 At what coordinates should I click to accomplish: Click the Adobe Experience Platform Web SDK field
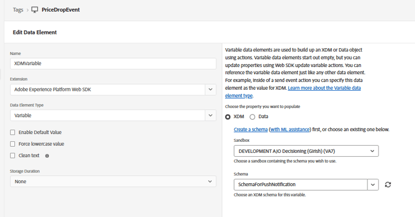[x=107, y=90]
